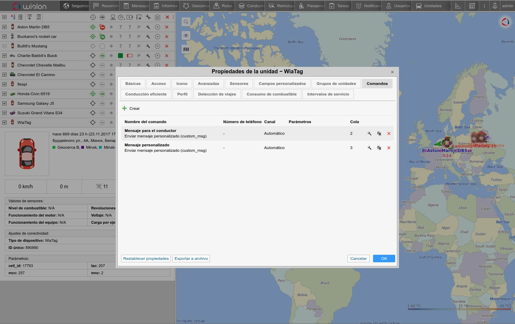Open the map layers selector icon

[x=186, y=49]
